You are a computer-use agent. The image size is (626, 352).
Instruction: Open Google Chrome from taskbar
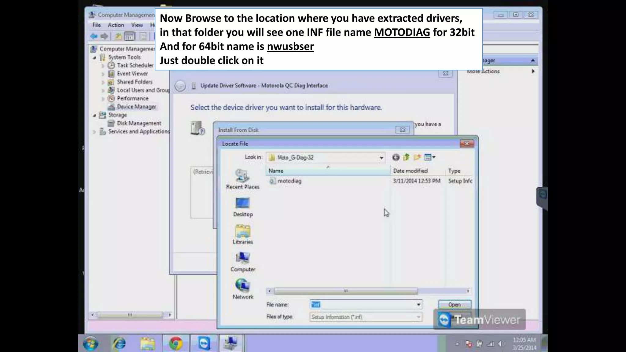(x=175, y=343)
